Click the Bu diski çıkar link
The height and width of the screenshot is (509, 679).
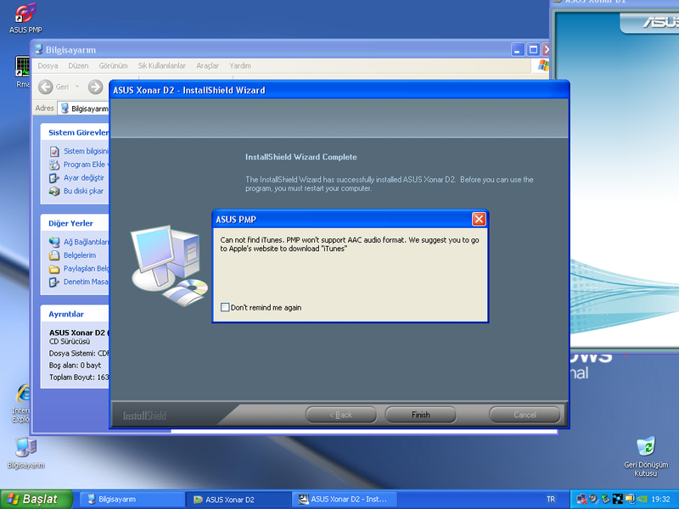(83, 191)
